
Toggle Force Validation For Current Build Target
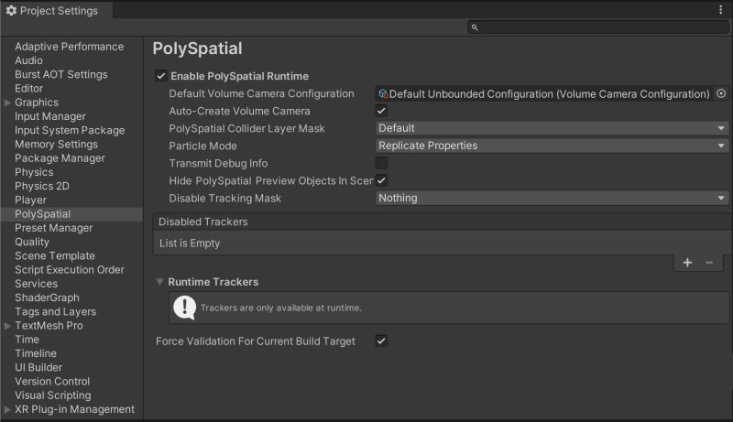(381, 341)
